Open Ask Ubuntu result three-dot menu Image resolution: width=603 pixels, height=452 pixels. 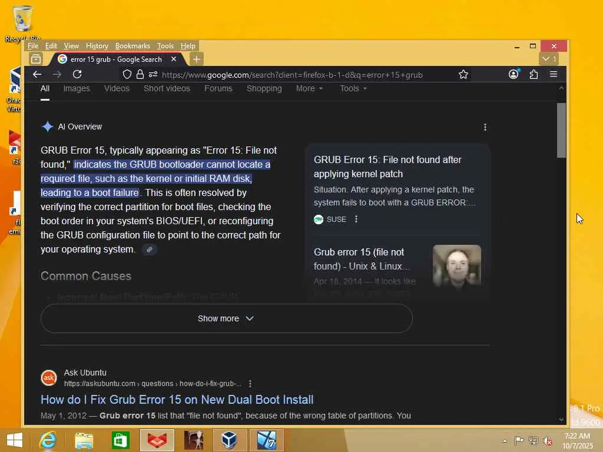click(x=250, y=384)
